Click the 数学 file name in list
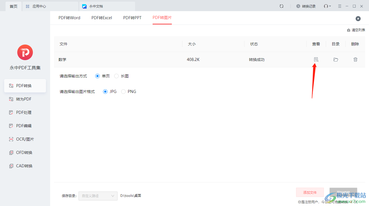This screenshot has width=369, height=206. coord(62,60)
